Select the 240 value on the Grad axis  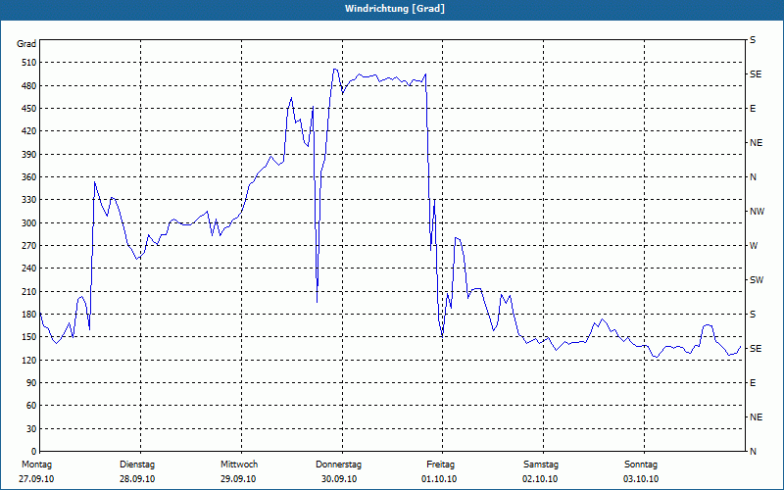[x=29, y=269]
